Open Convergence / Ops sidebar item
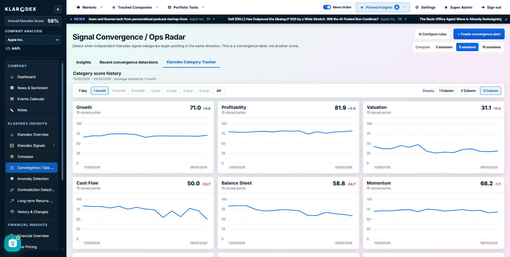 (x=31, y=168)
